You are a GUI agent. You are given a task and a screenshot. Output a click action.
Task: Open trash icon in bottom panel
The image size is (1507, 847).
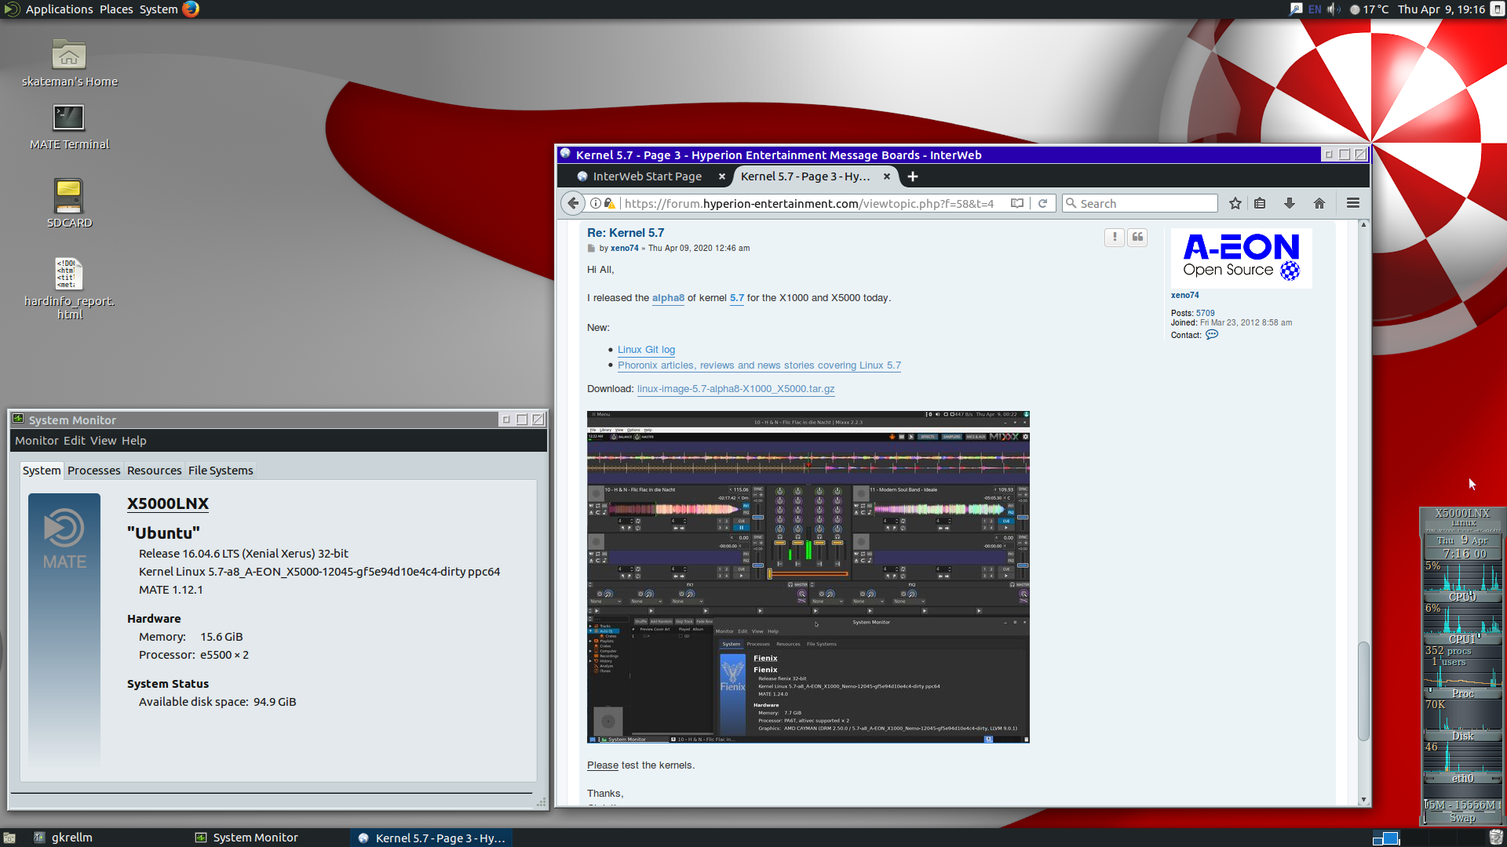click(x=1496, y=838)
